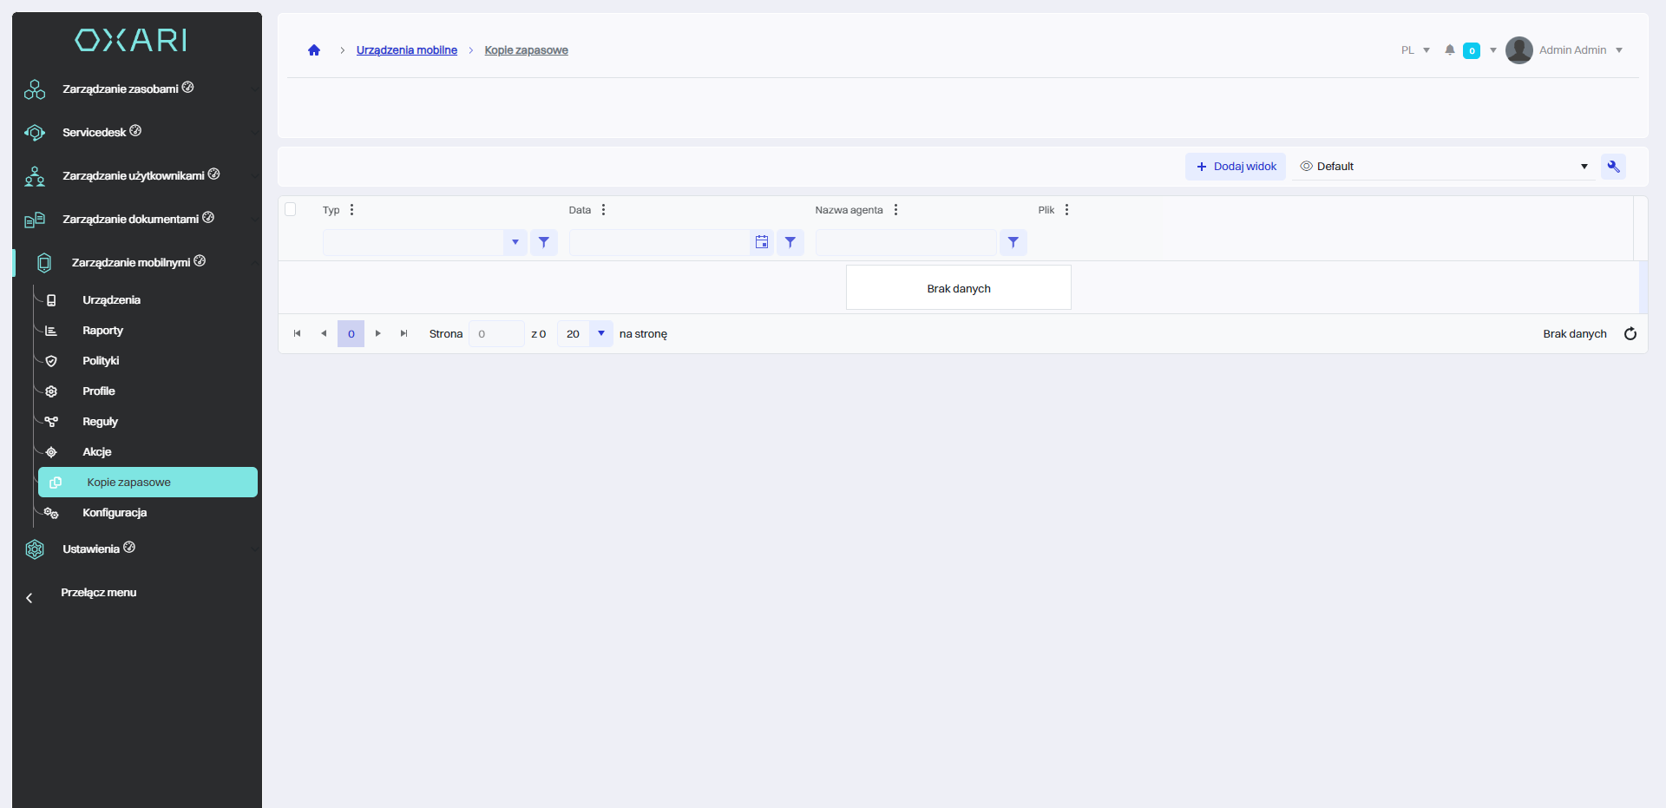Click the Strona page number field
The height and width of the screenshot is (808, 1666).
[x=495, y=334]
